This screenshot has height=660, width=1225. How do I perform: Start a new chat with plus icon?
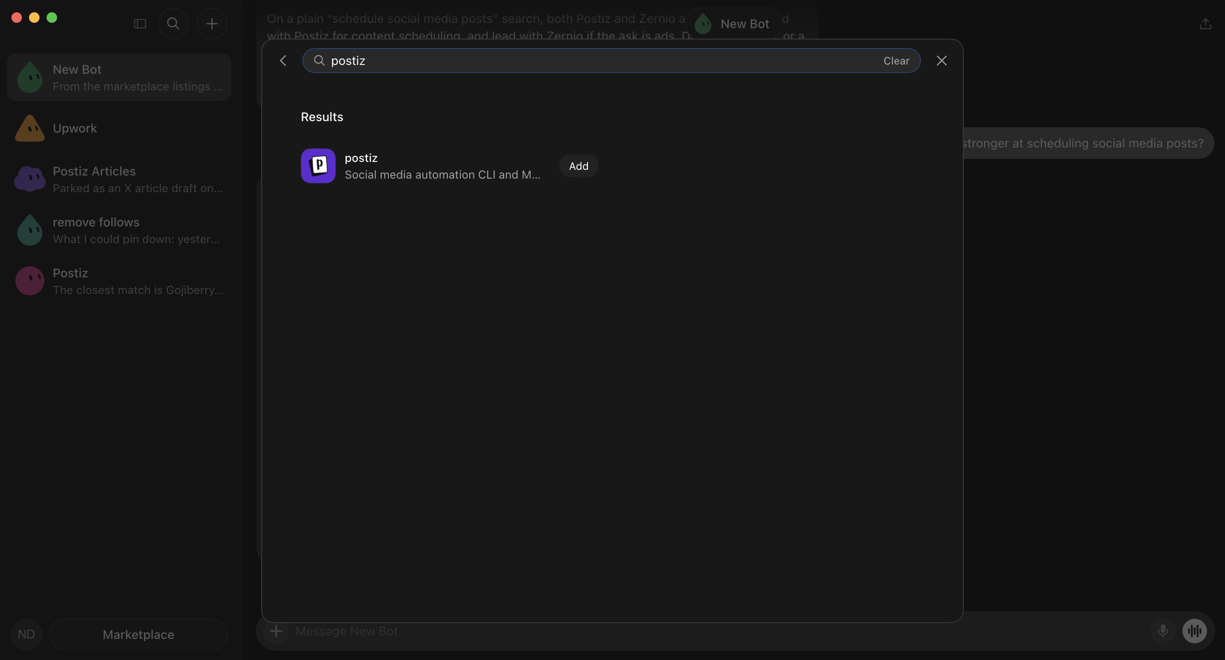(212, 24)
